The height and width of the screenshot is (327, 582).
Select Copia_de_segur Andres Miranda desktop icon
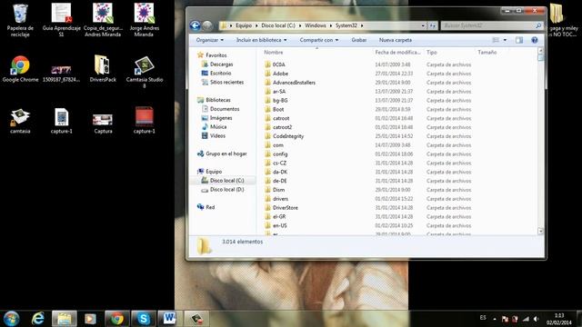pos(103,20)
